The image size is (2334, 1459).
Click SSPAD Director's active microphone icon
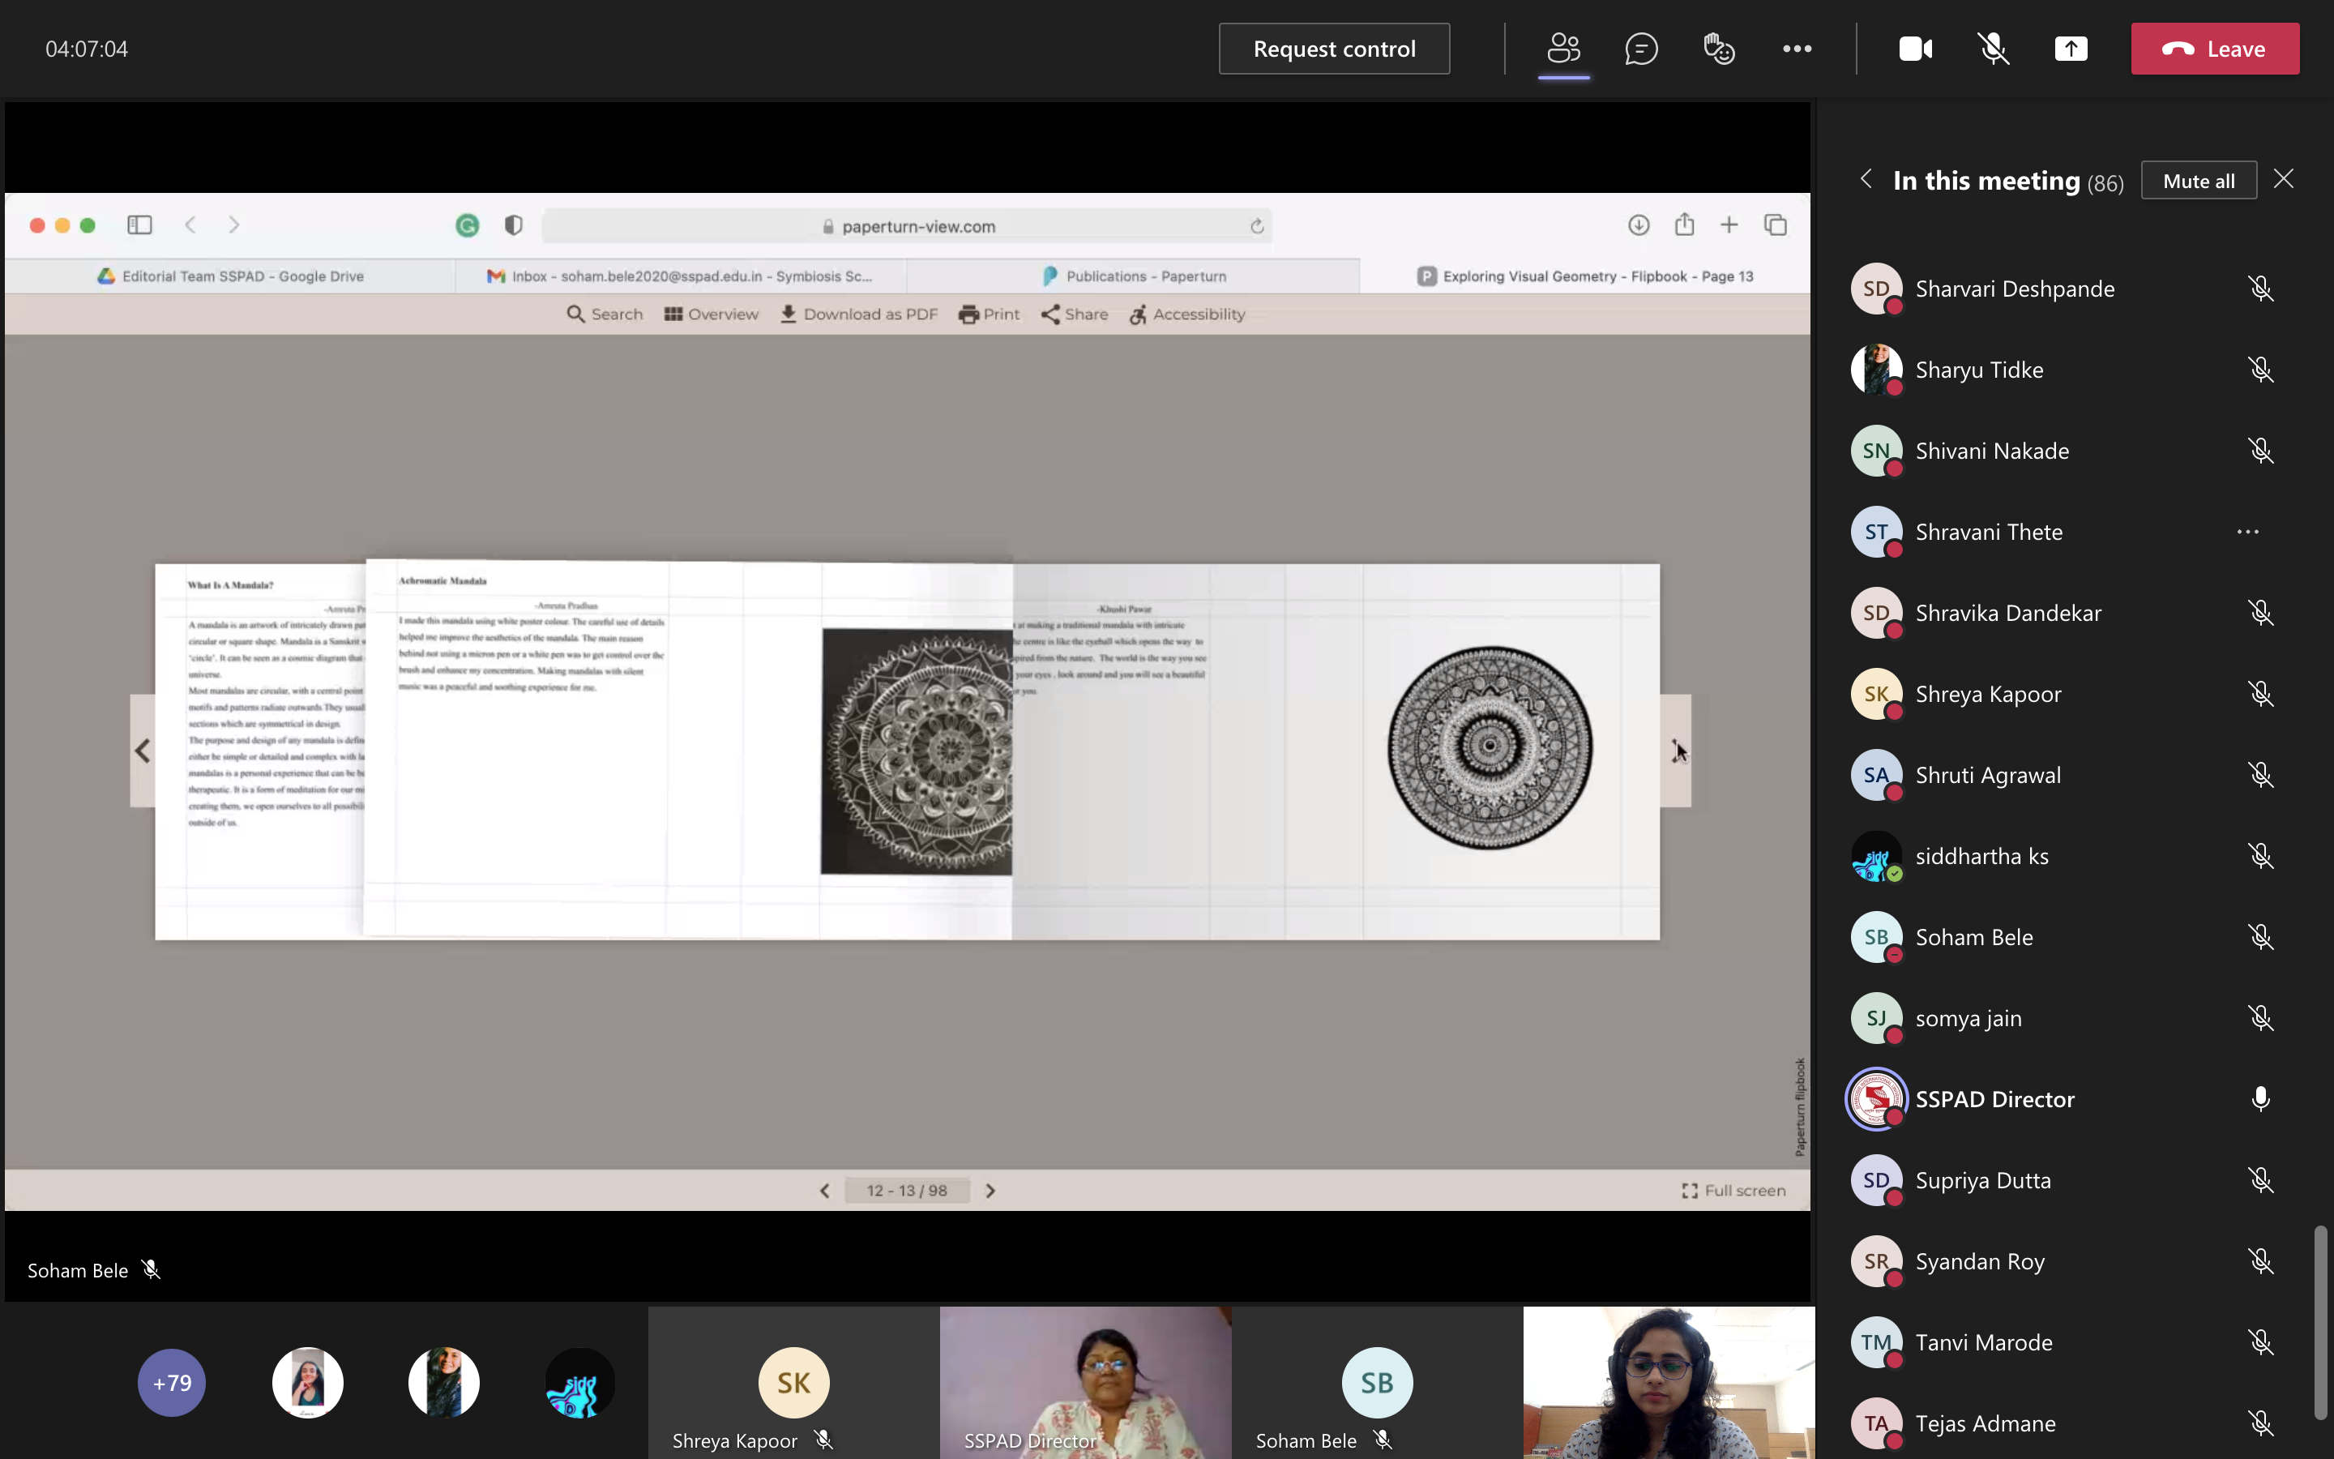click(2259, 1099)
